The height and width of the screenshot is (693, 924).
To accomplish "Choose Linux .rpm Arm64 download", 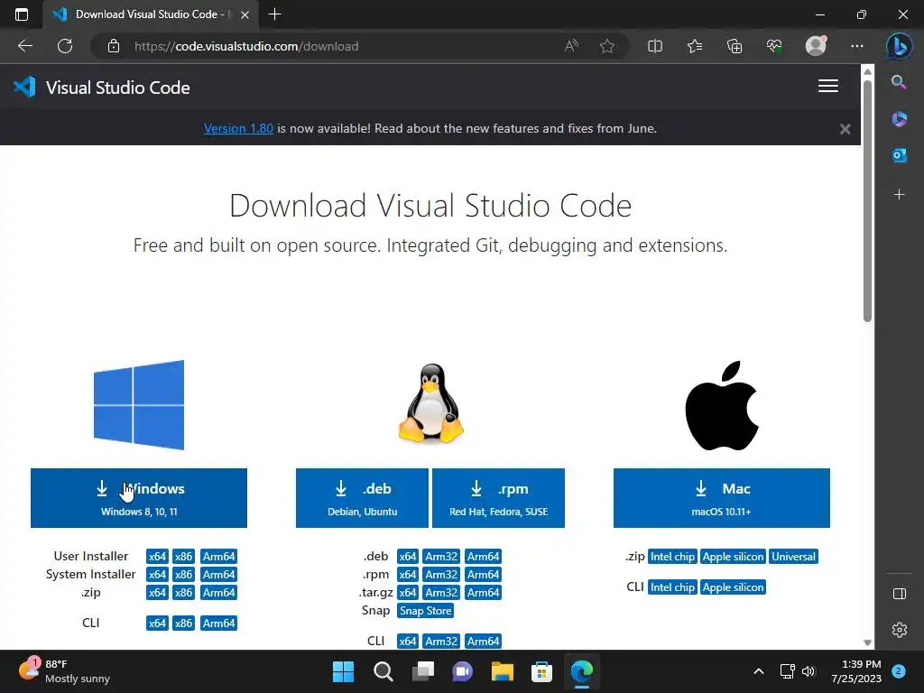I will point(484,575).
